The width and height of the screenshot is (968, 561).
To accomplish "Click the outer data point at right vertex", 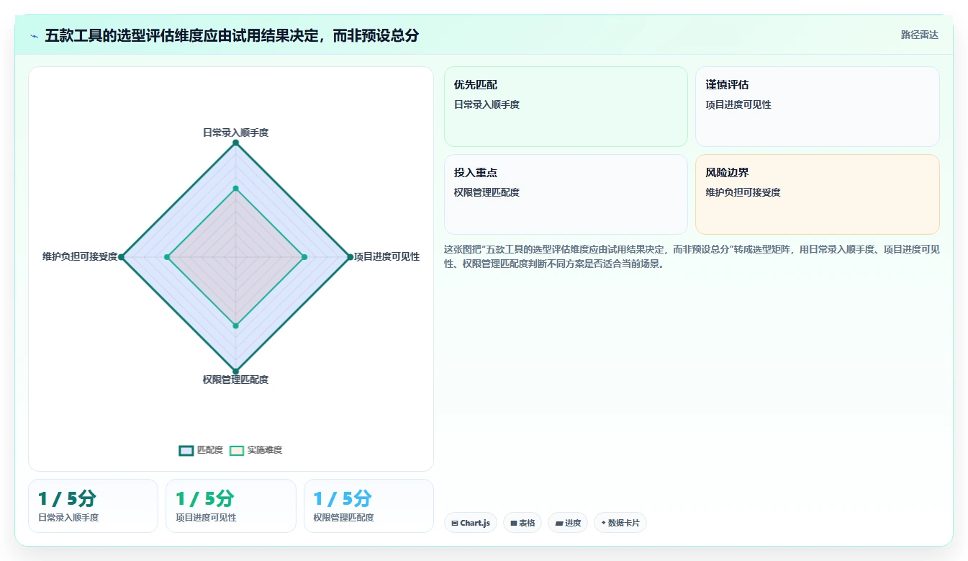I will (350, 257).
